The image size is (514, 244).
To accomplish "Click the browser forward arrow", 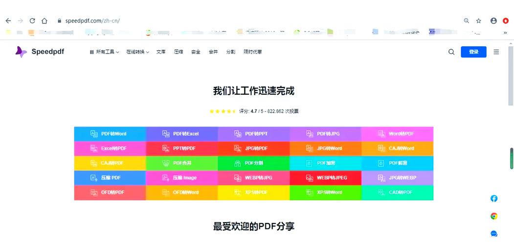I will 21,20.
